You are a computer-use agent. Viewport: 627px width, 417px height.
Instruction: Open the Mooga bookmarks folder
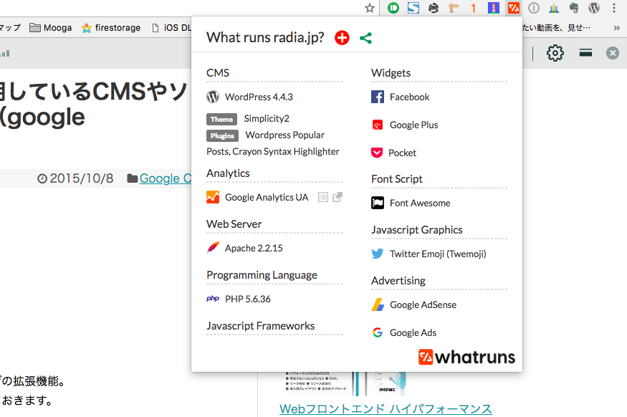[x=51, y=28]
